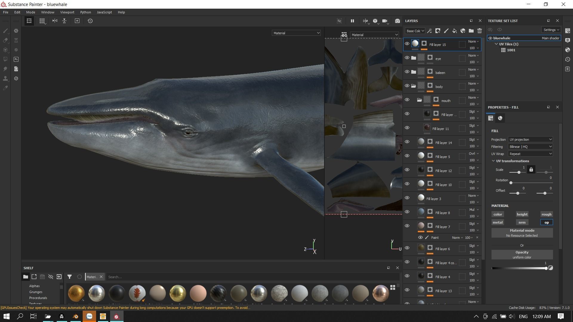Delete the selected layer with trash icon
This screenshot has width=573, height=322.
pyautogui.click(x=480, y=31)
